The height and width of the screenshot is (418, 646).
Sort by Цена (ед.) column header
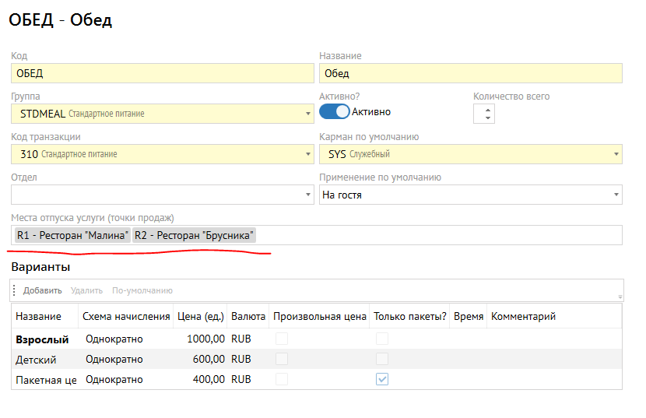point(201,317)
